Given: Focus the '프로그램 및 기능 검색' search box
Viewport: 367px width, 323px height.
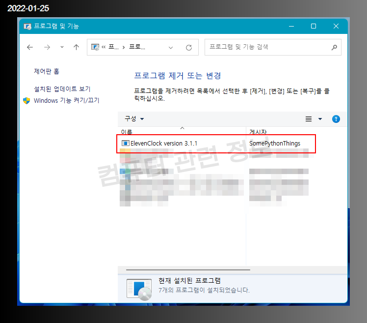Looking at the screenshot, I should click(273, 47).
